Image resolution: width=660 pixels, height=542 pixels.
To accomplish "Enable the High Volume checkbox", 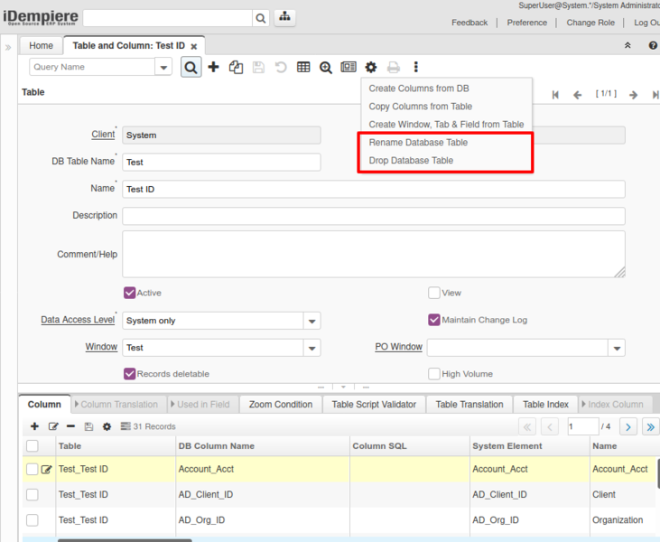I will click(x=434, y=374).
